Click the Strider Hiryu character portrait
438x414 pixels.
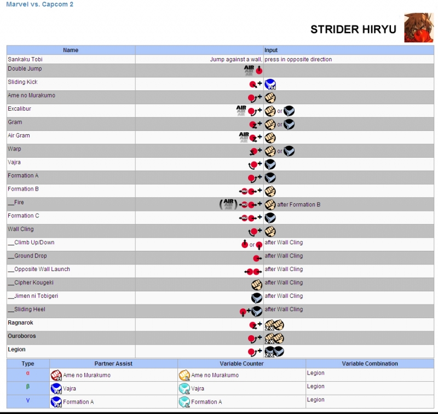[419, 28]
